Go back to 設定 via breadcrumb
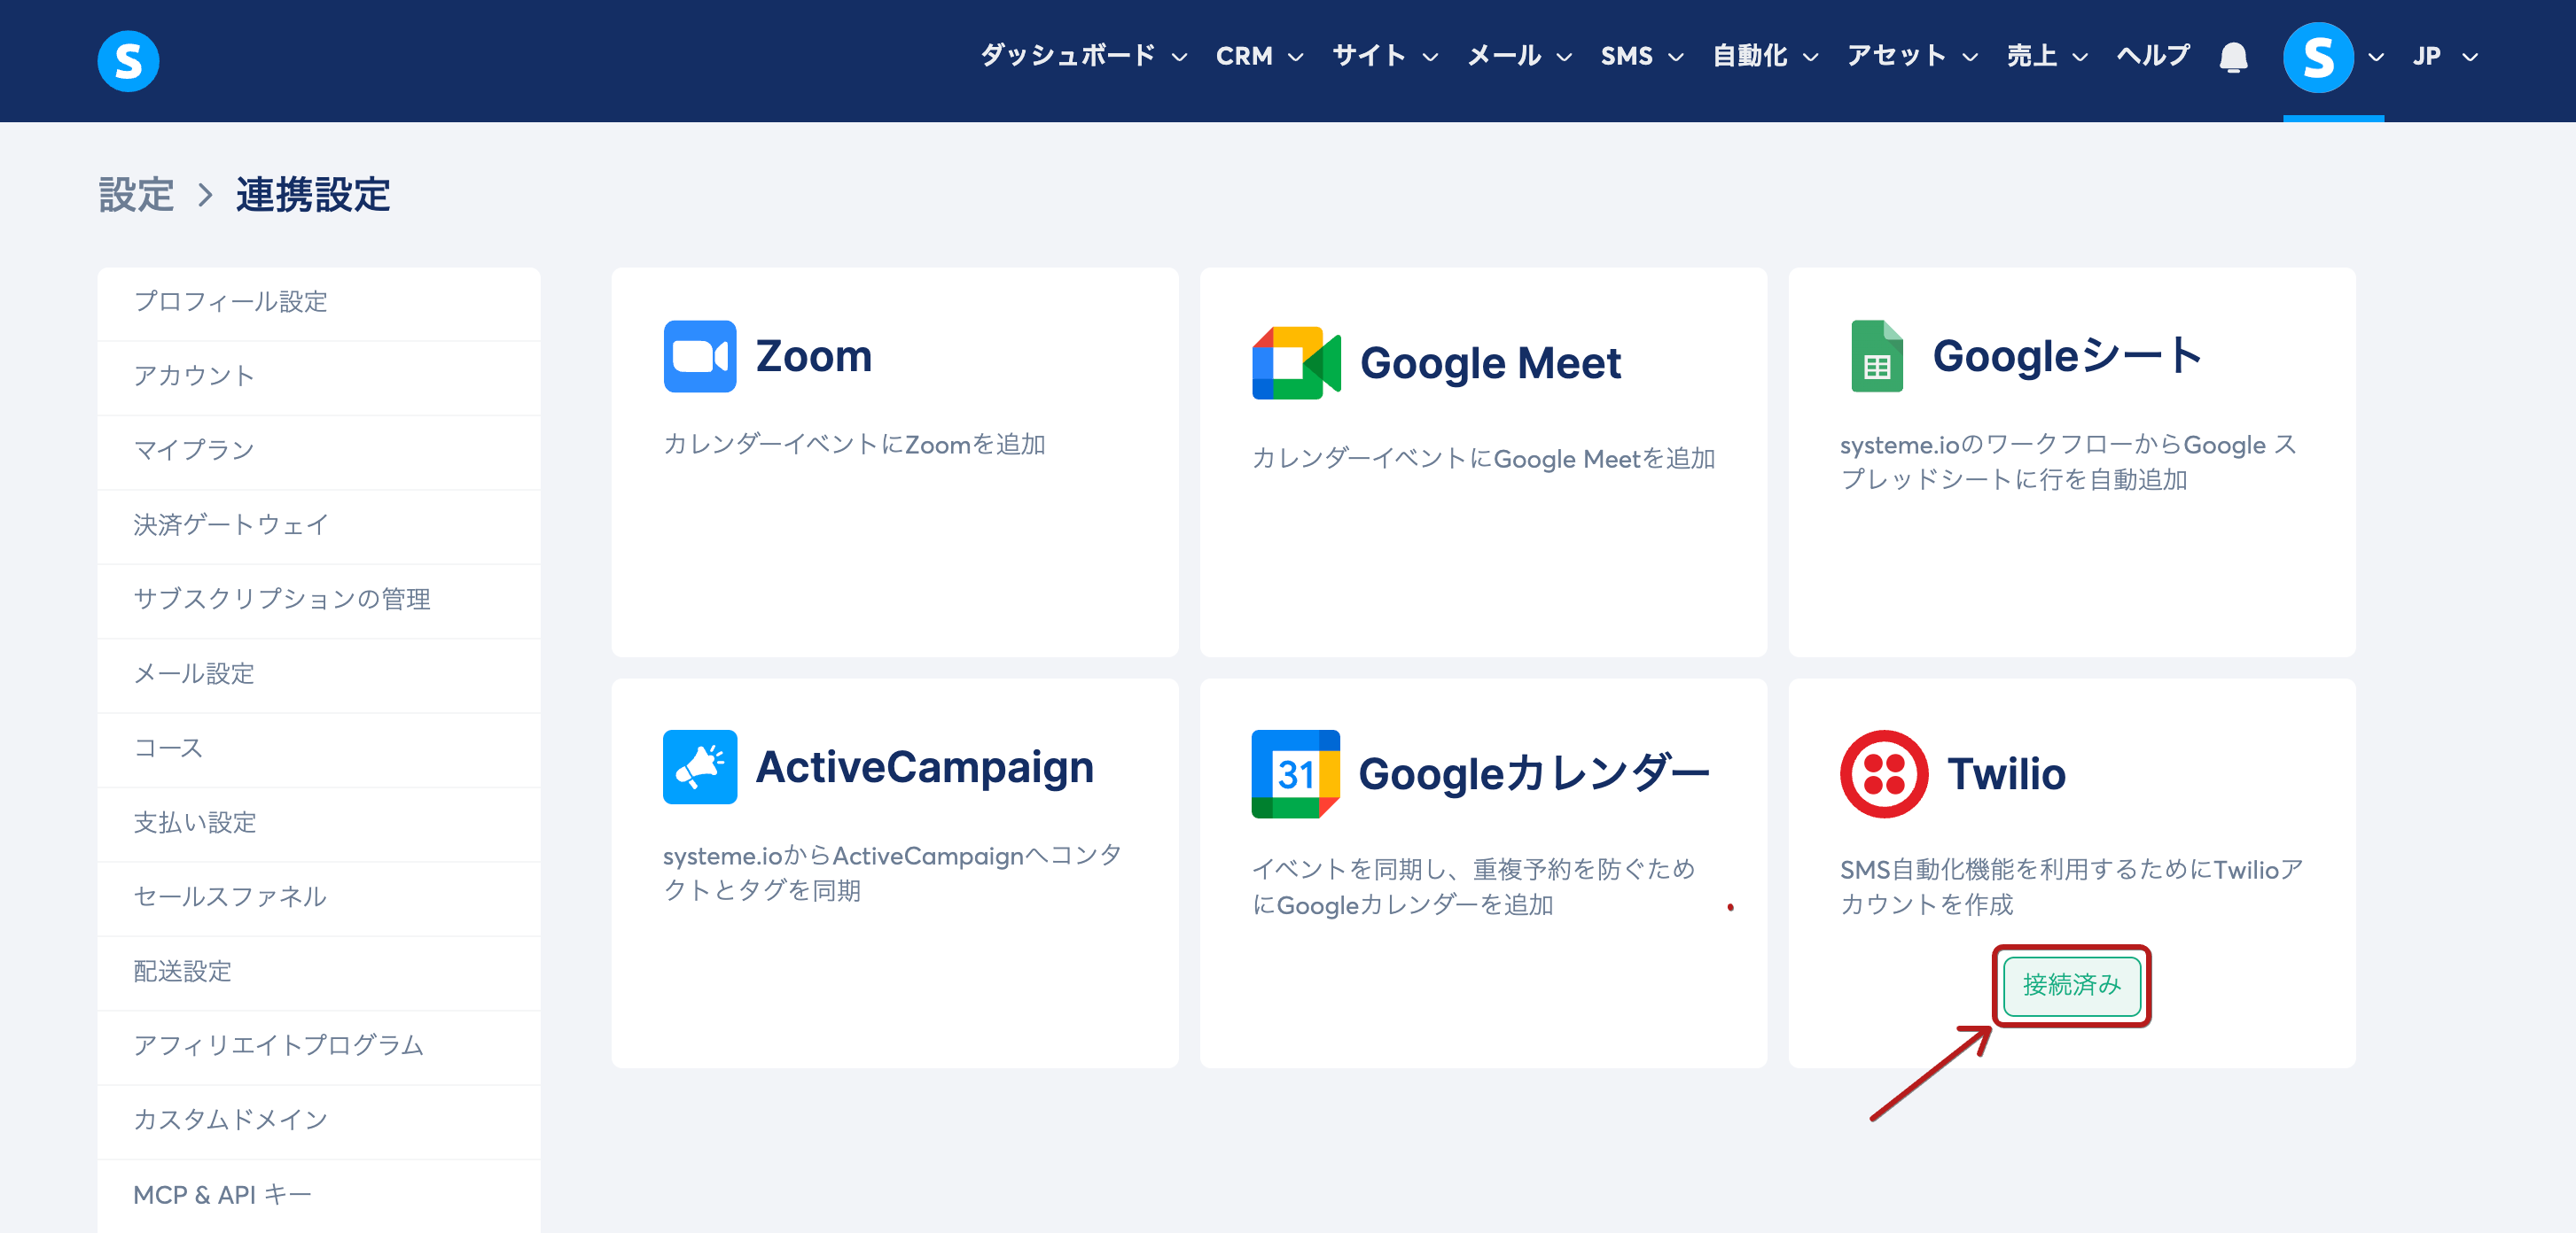 tap(136, 195)
